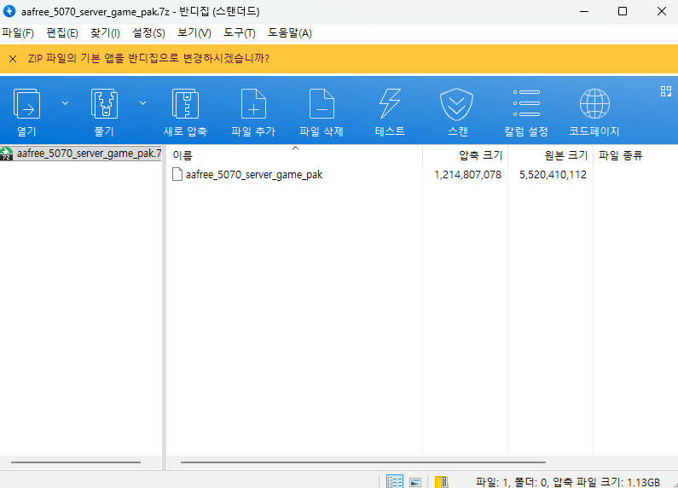
Task: Open the 파일(F) menu
Action: coord(18,33)
